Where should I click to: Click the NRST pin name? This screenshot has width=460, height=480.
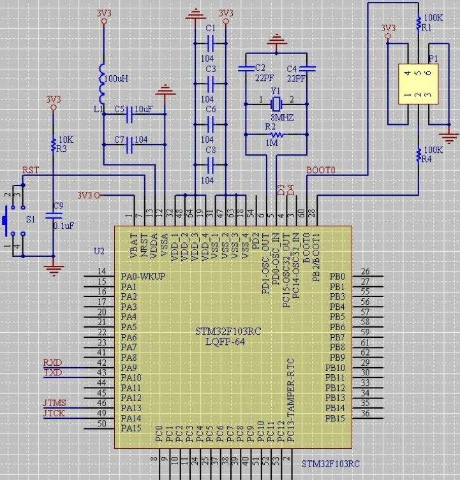[144, 245]
